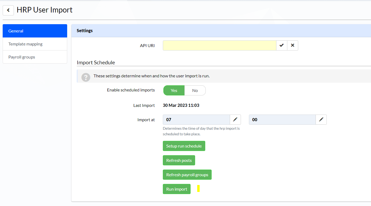Screen dimensions: 371x206
Task: Click the 'These settings determine when' info text
Action: [151, 76]
